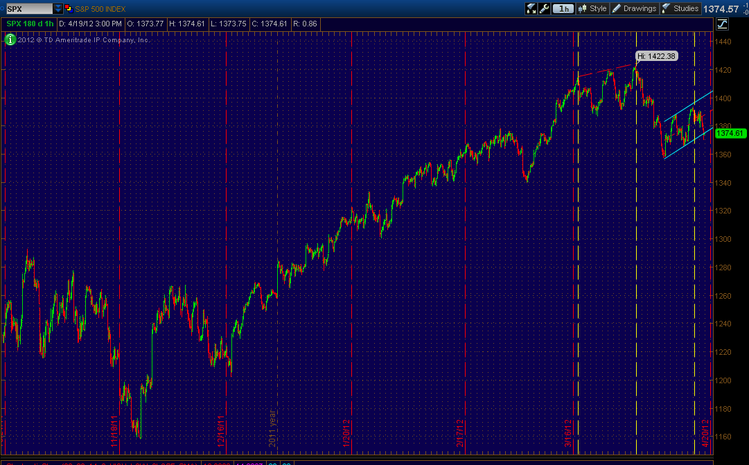Click the green info icon
The image size is (749, 465).
tap(10, 40)
